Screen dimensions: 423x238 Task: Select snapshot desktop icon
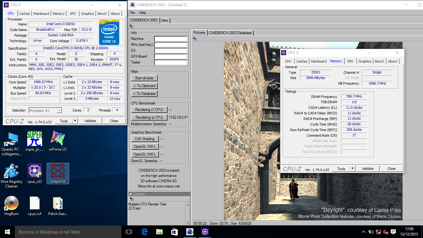(x=58, y=174)
